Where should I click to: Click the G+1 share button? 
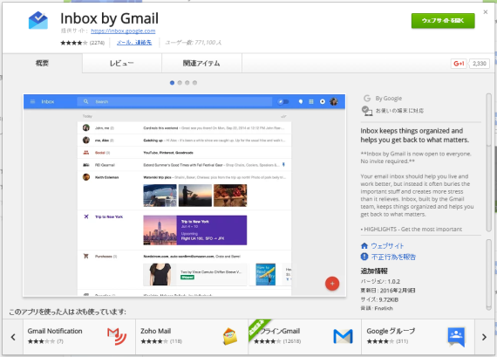[x=459, y=64]
